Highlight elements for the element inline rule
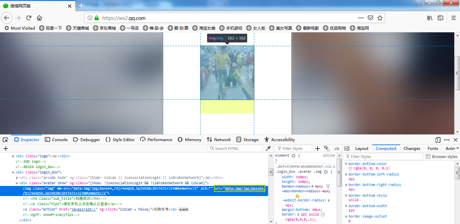Viewport: 460px width, 224px height. point(294,156)
